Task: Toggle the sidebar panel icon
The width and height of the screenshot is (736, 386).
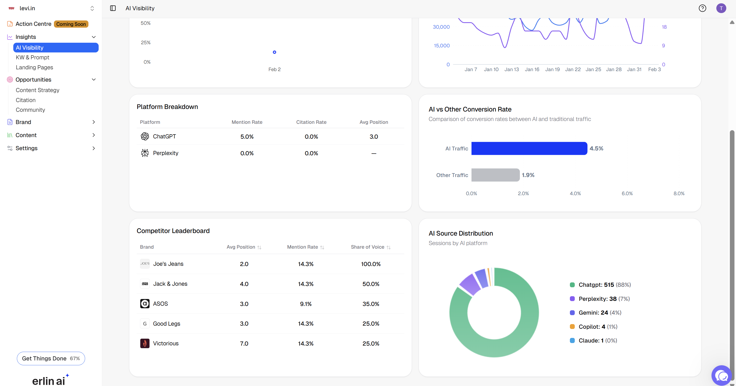Action: click(113, 8)
